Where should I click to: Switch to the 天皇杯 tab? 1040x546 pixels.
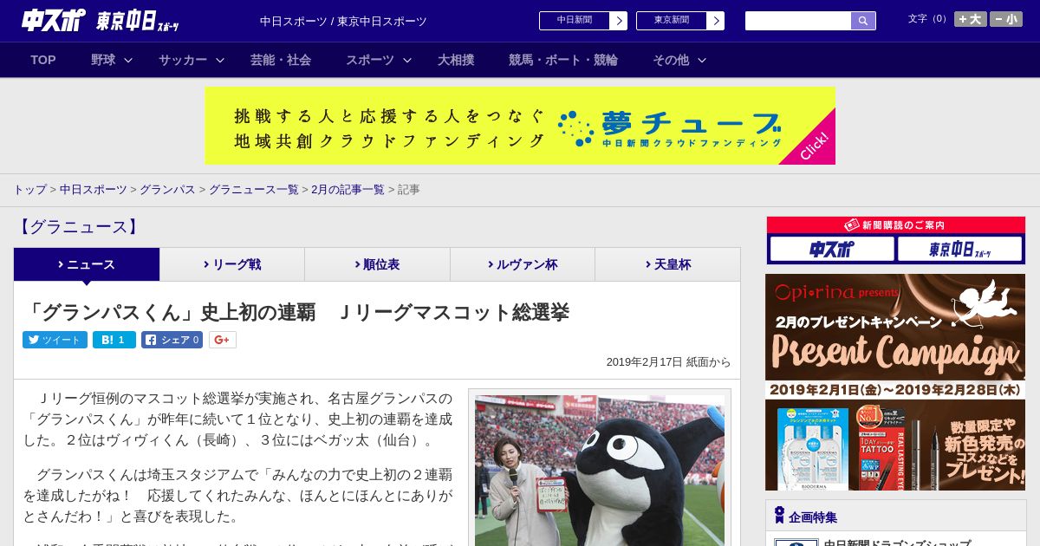click(x=667, y=264)
